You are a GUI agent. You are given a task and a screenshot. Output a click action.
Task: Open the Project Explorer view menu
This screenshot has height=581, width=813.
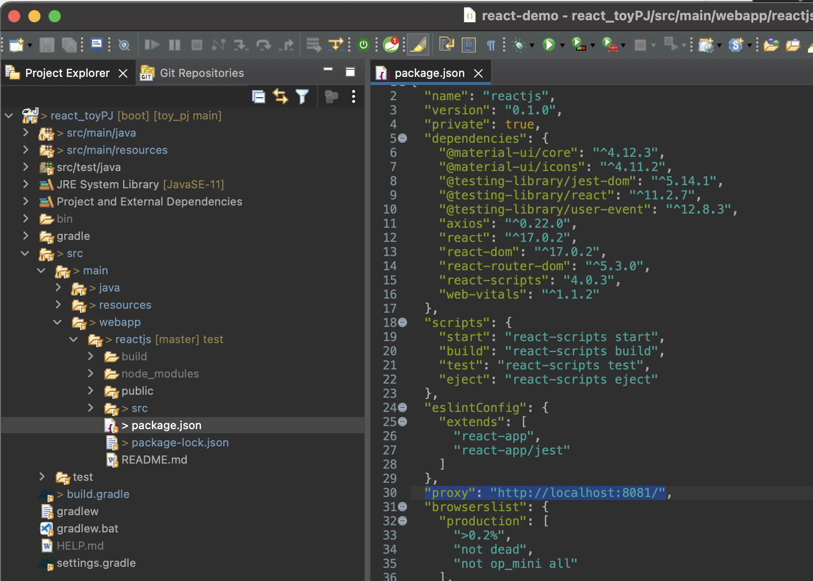pyautogui.click(x=353, y=97)
